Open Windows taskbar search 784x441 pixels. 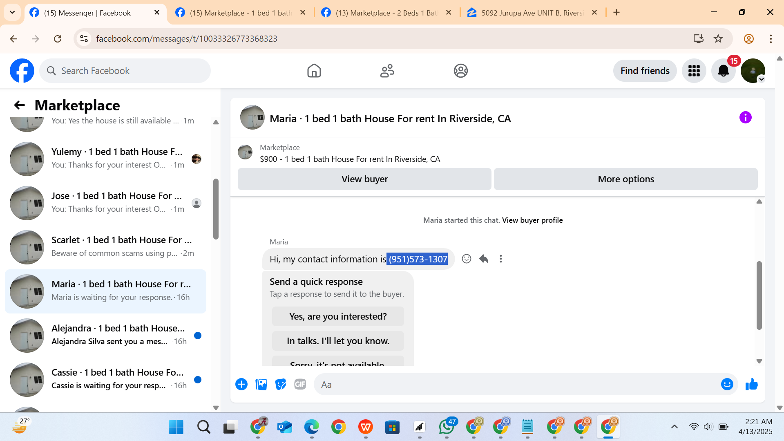point(203,427)
